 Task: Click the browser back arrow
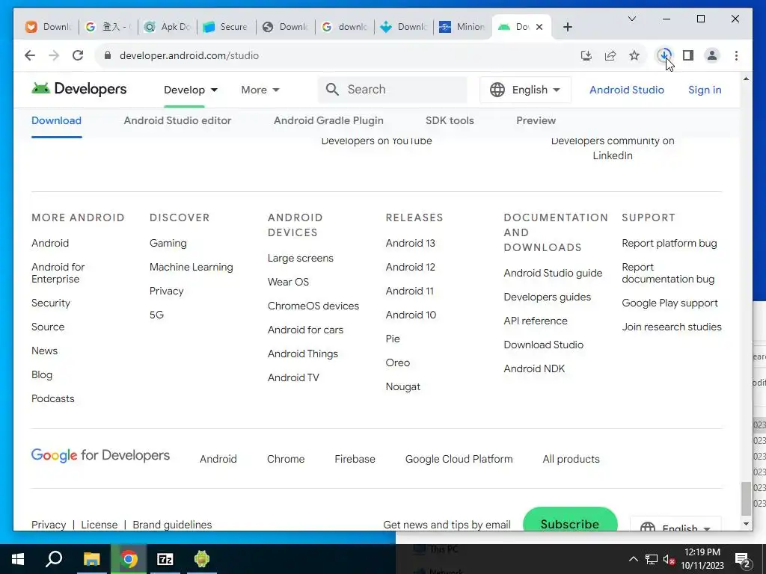[30, 55]
